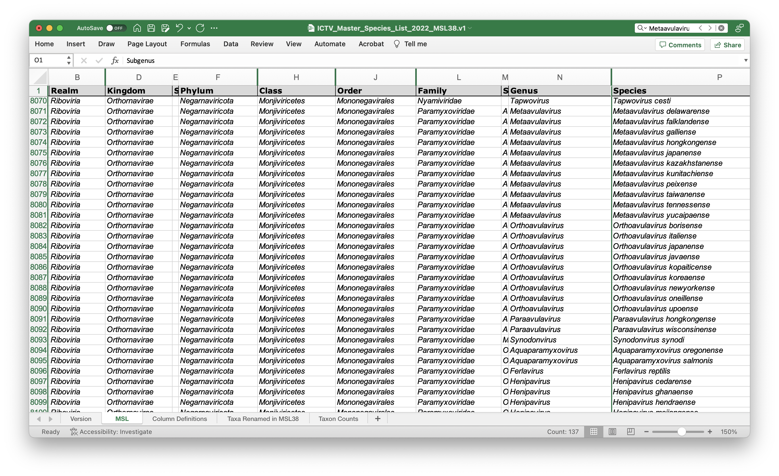
Task: Click the Share button
Action: point(727,45)
